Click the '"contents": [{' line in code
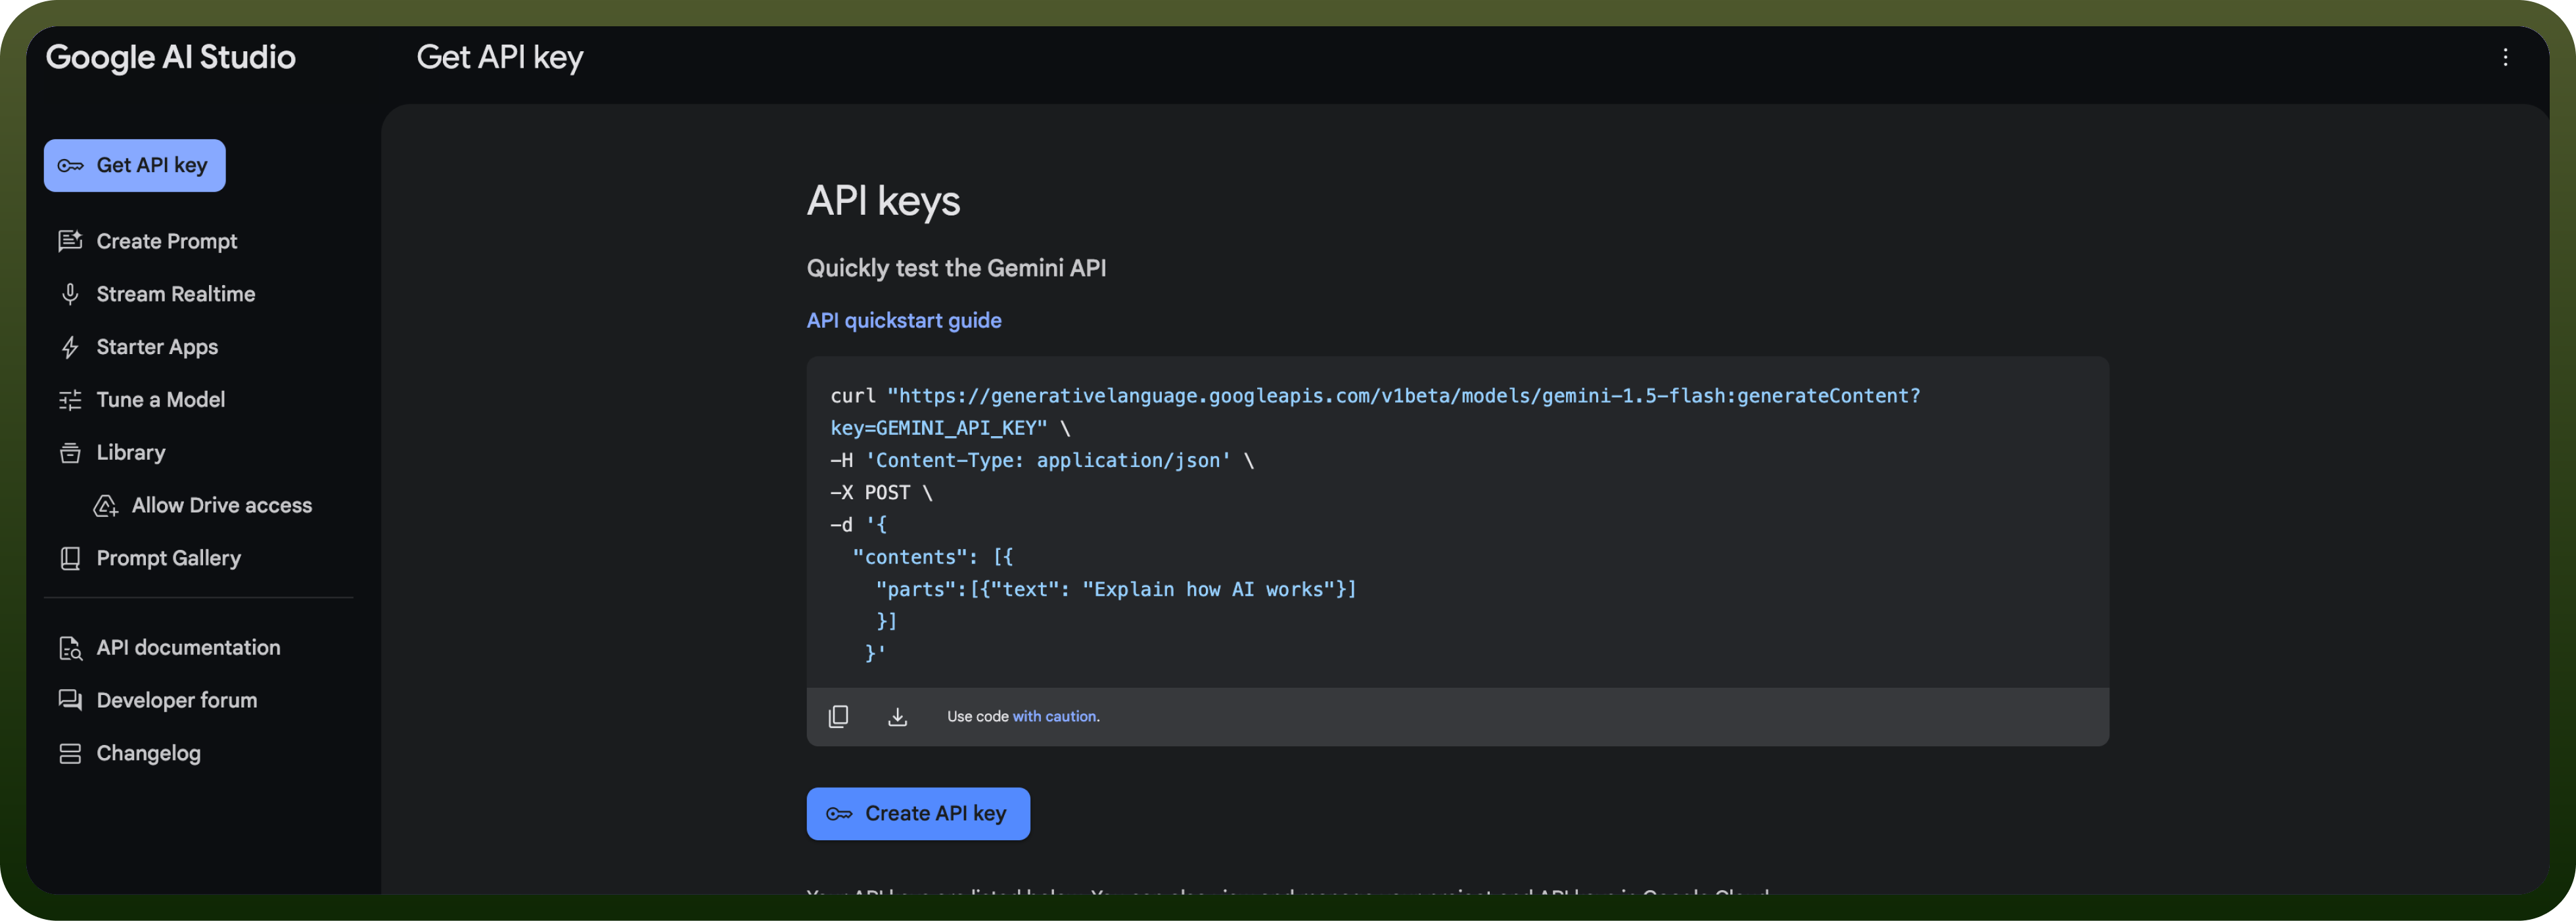This screenshot has height=921, width=2576. tap(933, 557)
